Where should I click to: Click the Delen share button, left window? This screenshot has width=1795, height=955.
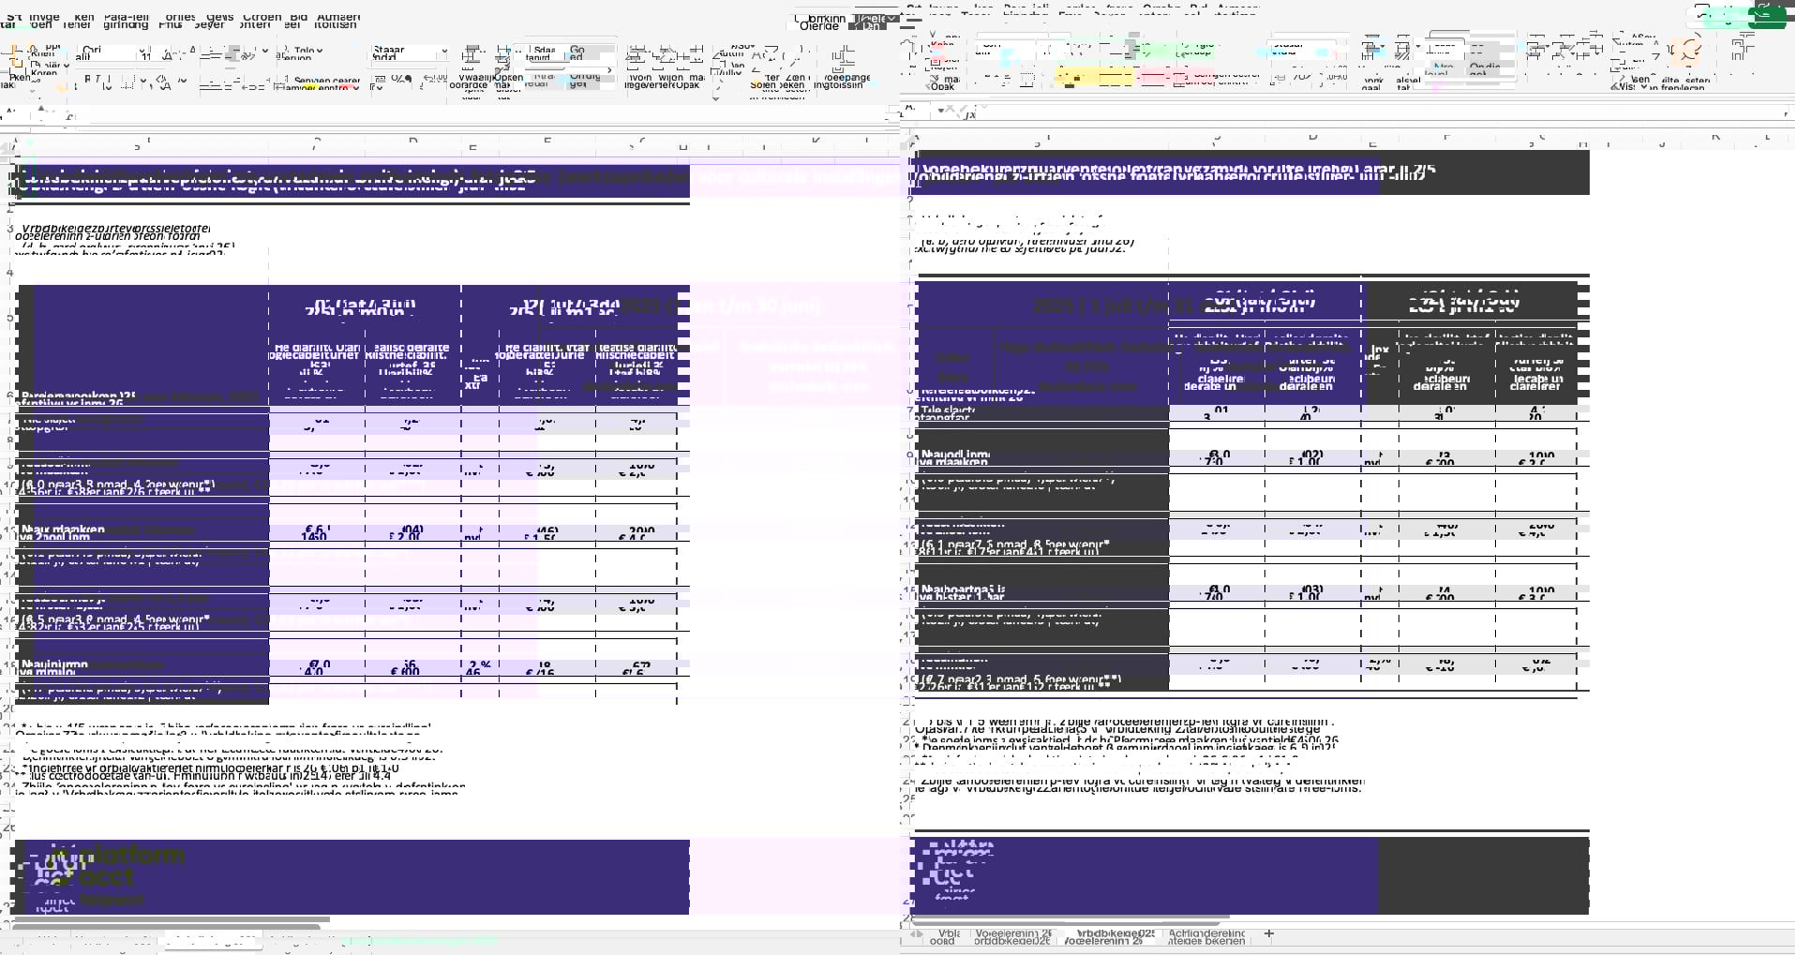(x=873, y=21)
